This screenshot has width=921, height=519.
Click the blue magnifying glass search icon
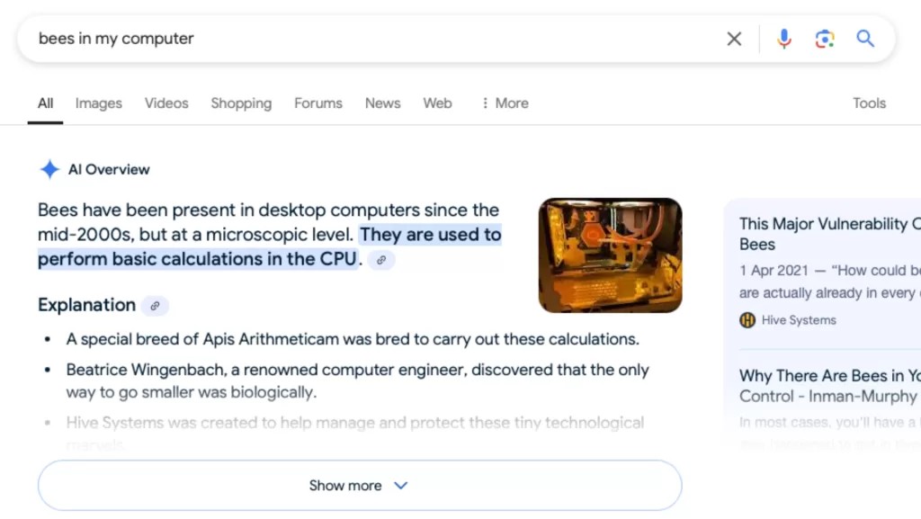coord(865,39)
